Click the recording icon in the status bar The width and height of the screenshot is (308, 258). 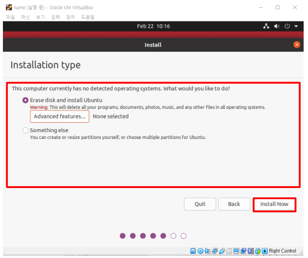click(x=243, y=251)
